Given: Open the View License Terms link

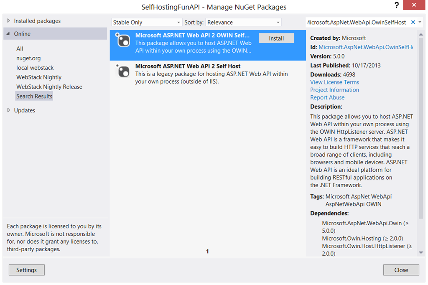Looking at the screenshot, I should tap(335, 82).
